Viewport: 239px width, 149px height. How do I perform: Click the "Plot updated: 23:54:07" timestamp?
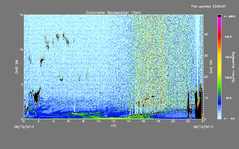click(x=209, y=6)
